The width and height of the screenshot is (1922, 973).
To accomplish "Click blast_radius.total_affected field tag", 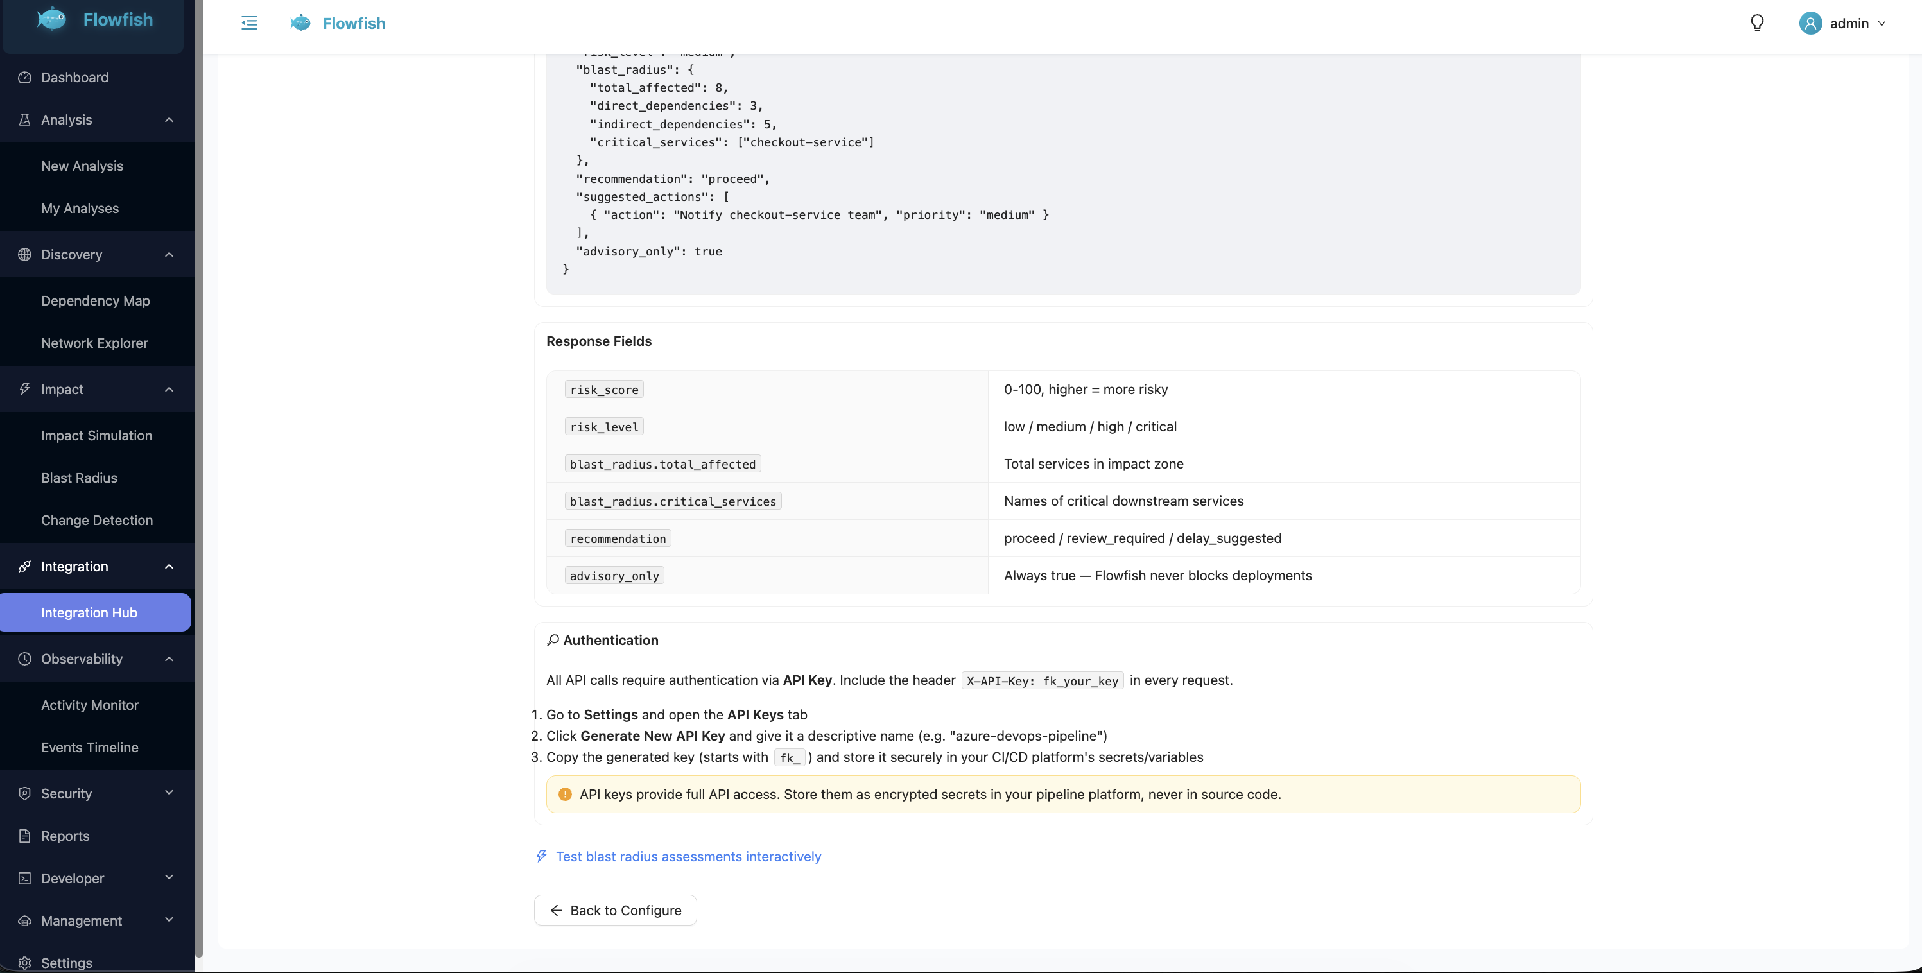I will coord(662,464).
